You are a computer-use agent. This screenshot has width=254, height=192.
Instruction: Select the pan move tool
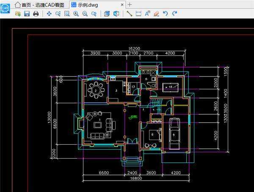(49, 14)
